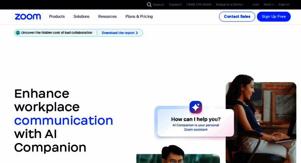Expand the Host dropdown
The width and height of the screenshot is (301, 163).
(x=268, y=4)
